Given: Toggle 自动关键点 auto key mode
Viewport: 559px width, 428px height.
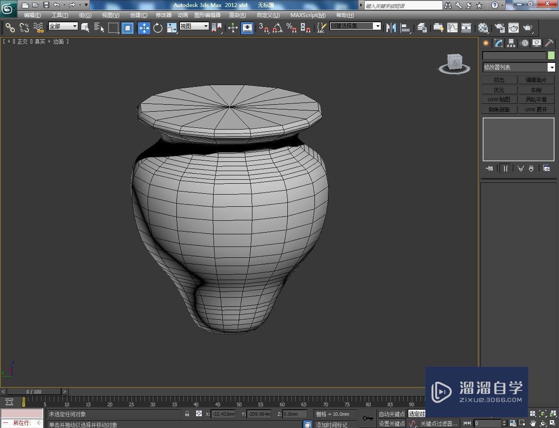Looking at the screenshot, I should 392,414.
